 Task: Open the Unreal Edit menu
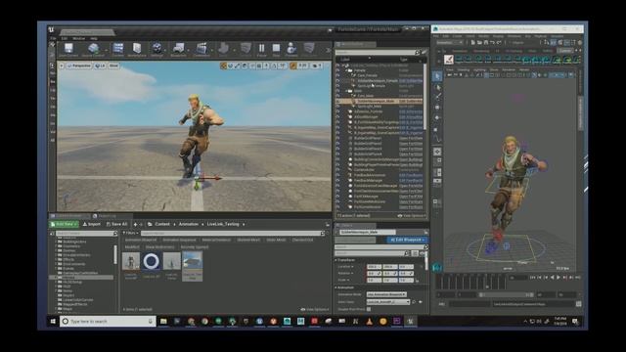[x=65, y=38]
